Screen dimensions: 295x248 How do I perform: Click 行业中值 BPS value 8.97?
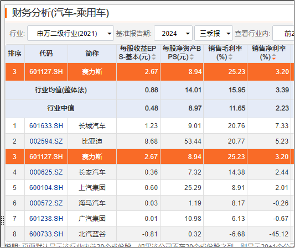tap(195, 108)
